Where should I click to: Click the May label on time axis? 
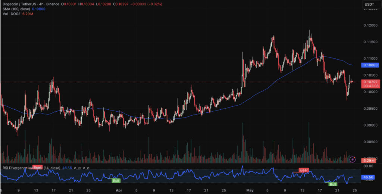(250, 190)
